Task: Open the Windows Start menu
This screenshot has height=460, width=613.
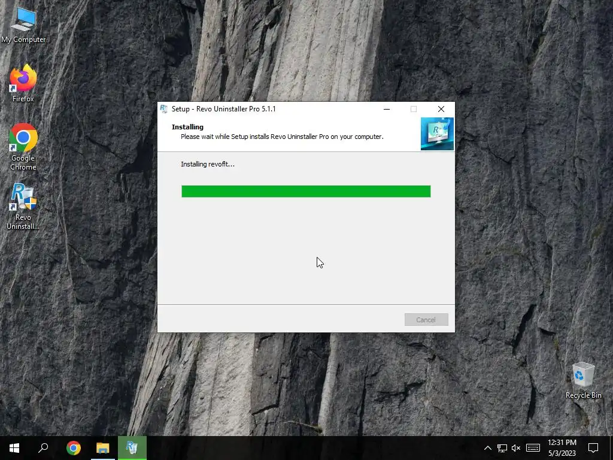Action: click(x=14, y=448)
